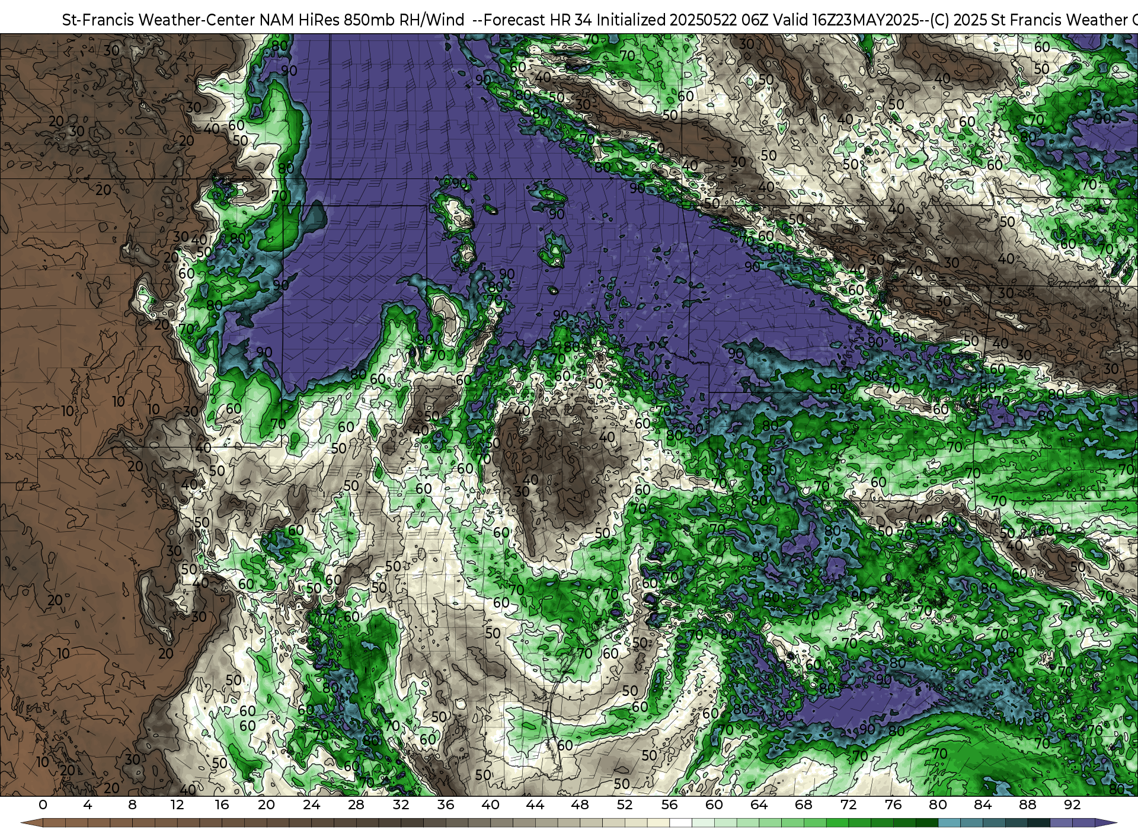Click the '20' label on the colorbar scale
The height and width of the screenshot is (830, 1138).
tap(267, 805)
